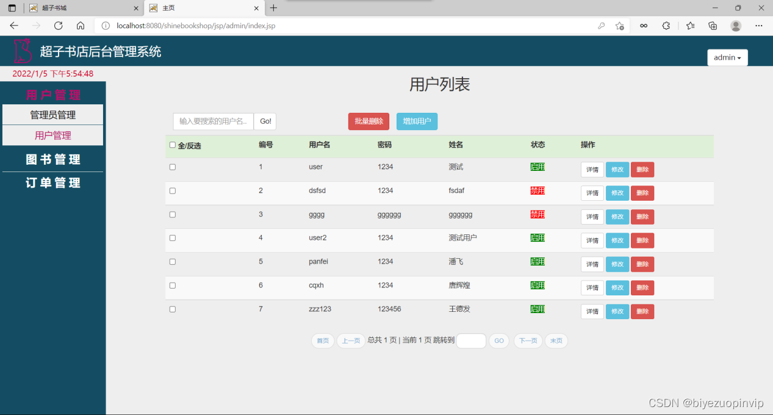Open tab actions menu icon
773x415 pixels.
12,8
